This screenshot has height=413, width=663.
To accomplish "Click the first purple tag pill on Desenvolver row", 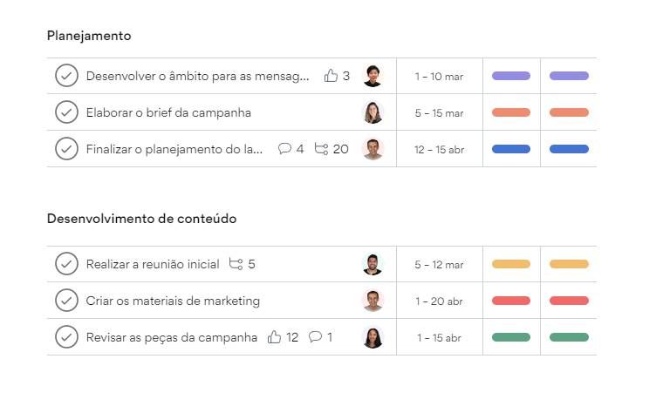I will pyautogui.click(x=511, y=76).
